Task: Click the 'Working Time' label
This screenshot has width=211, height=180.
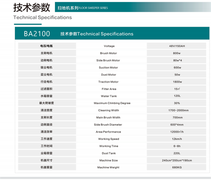Action: coord(109,146)
